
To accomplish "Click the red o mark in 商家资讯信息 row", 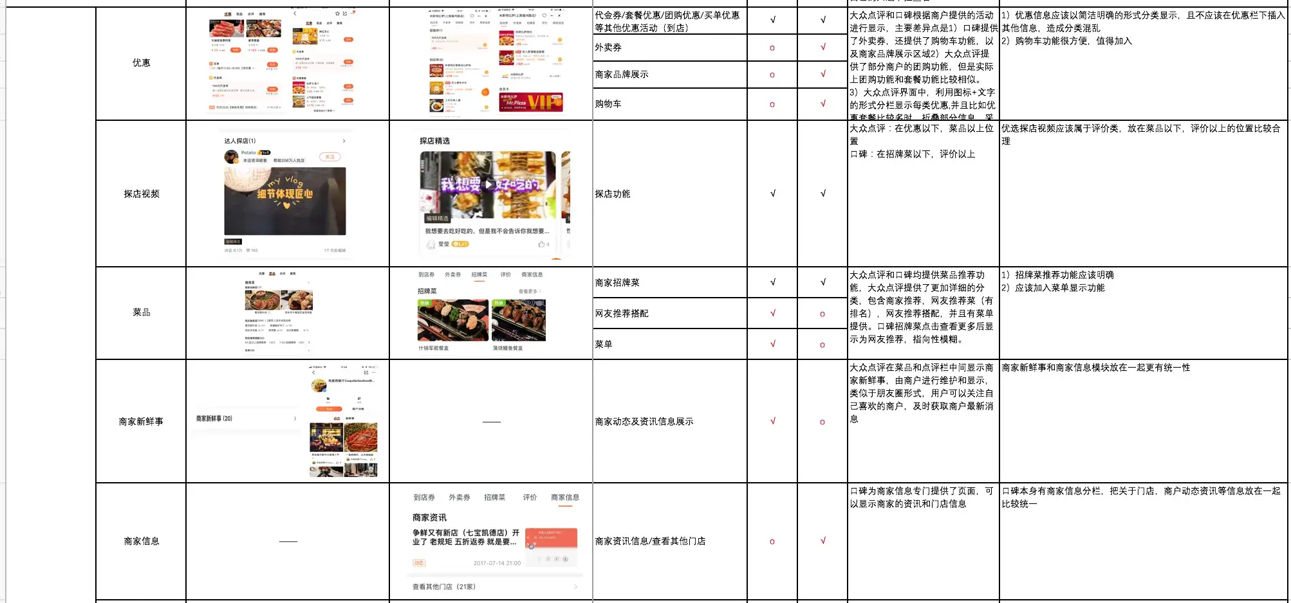I will 772,542.
